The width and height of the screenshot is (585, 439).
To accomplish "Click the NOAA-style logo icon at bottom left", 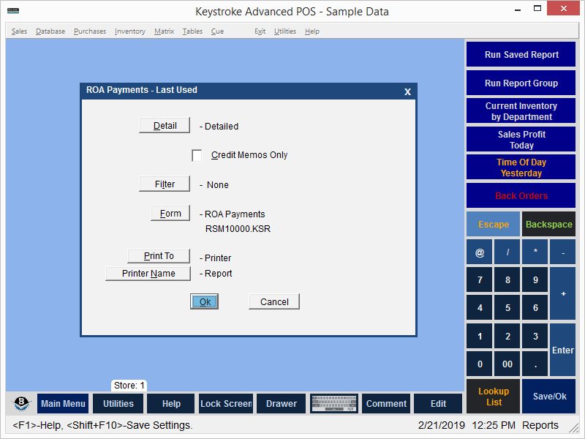I will (21, 403).
